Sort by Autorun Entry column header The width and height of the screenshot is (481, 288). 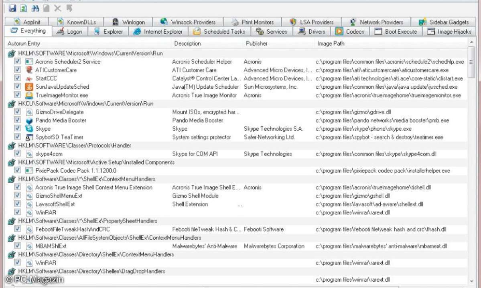(88, 44)
